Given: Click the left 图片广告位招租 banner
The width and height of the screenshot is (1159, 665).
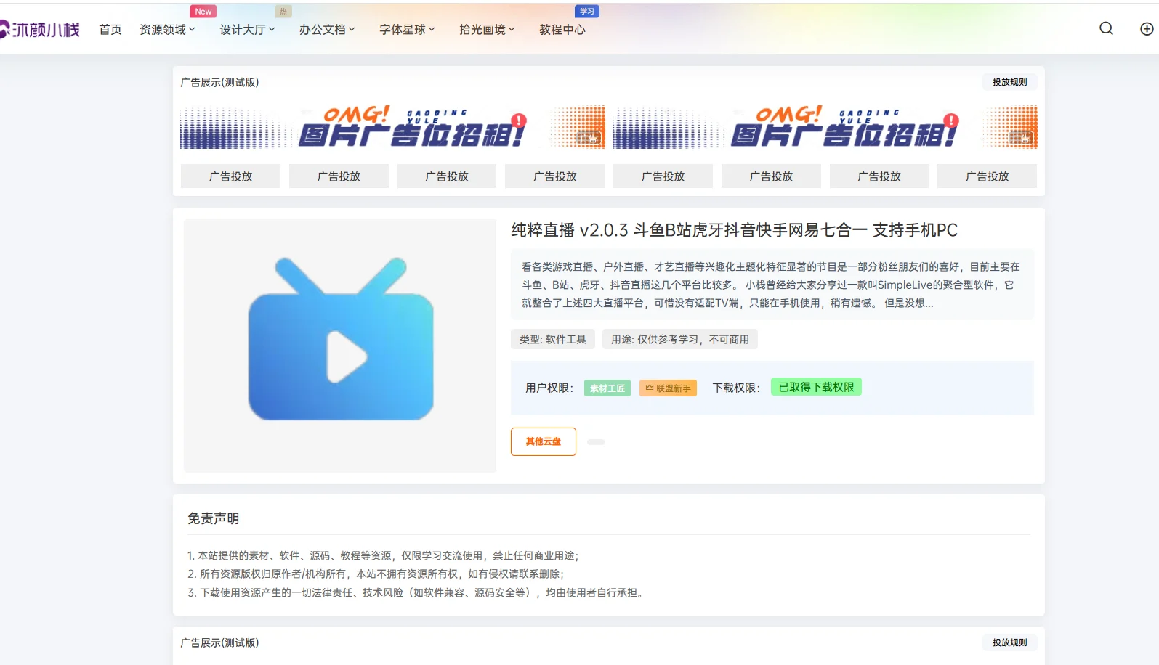Looking at the screenshot, I should [x=392, y=128].
